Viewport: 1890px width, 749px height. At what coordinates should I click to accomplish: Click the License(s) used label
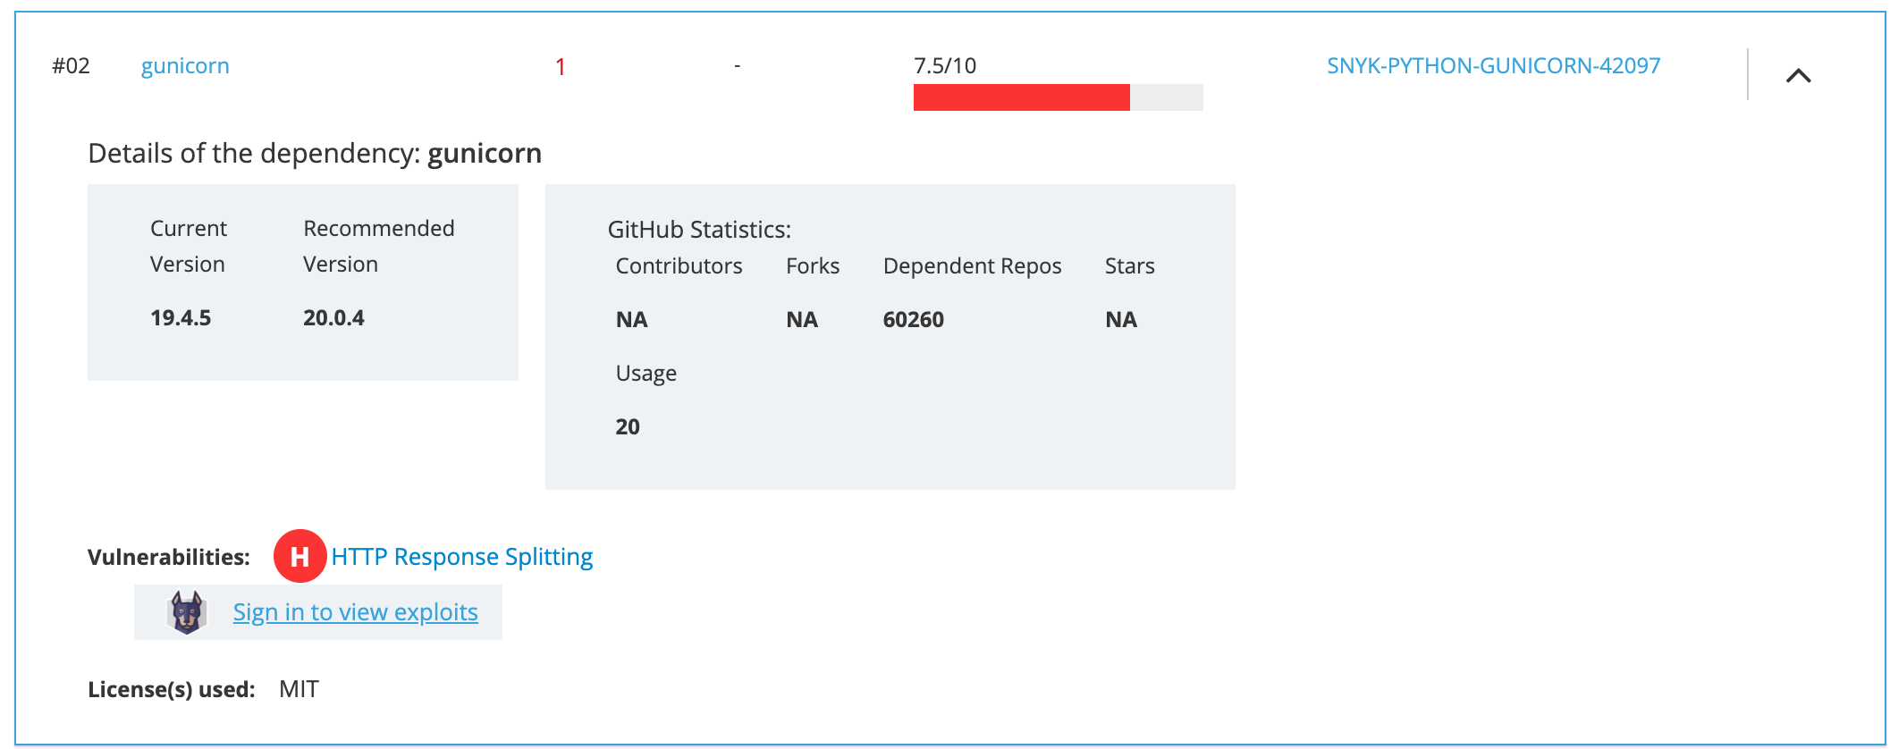tap(172, 689)
